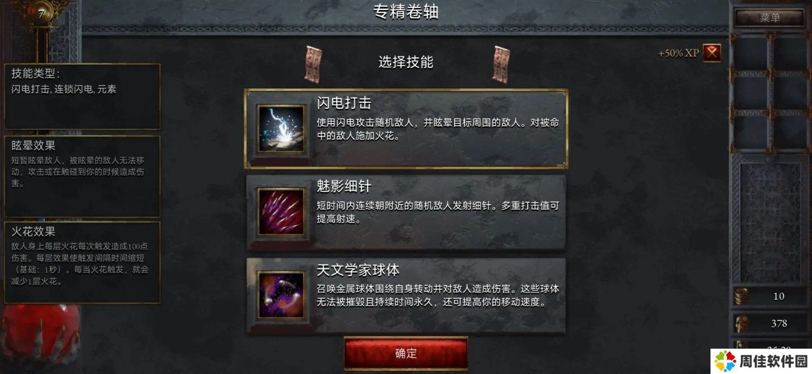Viewport: 812px width, 374px height.
Task: Click the 火花效果 description panel
Action: pyautogui.click(x=82, y=263)
